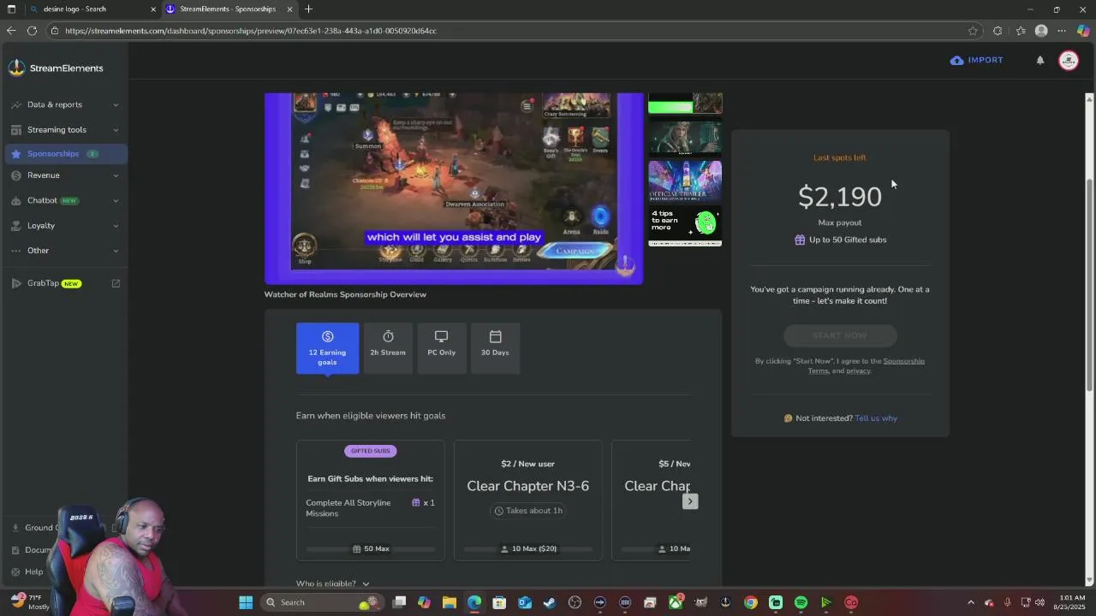Viewport: 1096px width, 616px height.
Task: Open the privacy link
Action: 858,370
